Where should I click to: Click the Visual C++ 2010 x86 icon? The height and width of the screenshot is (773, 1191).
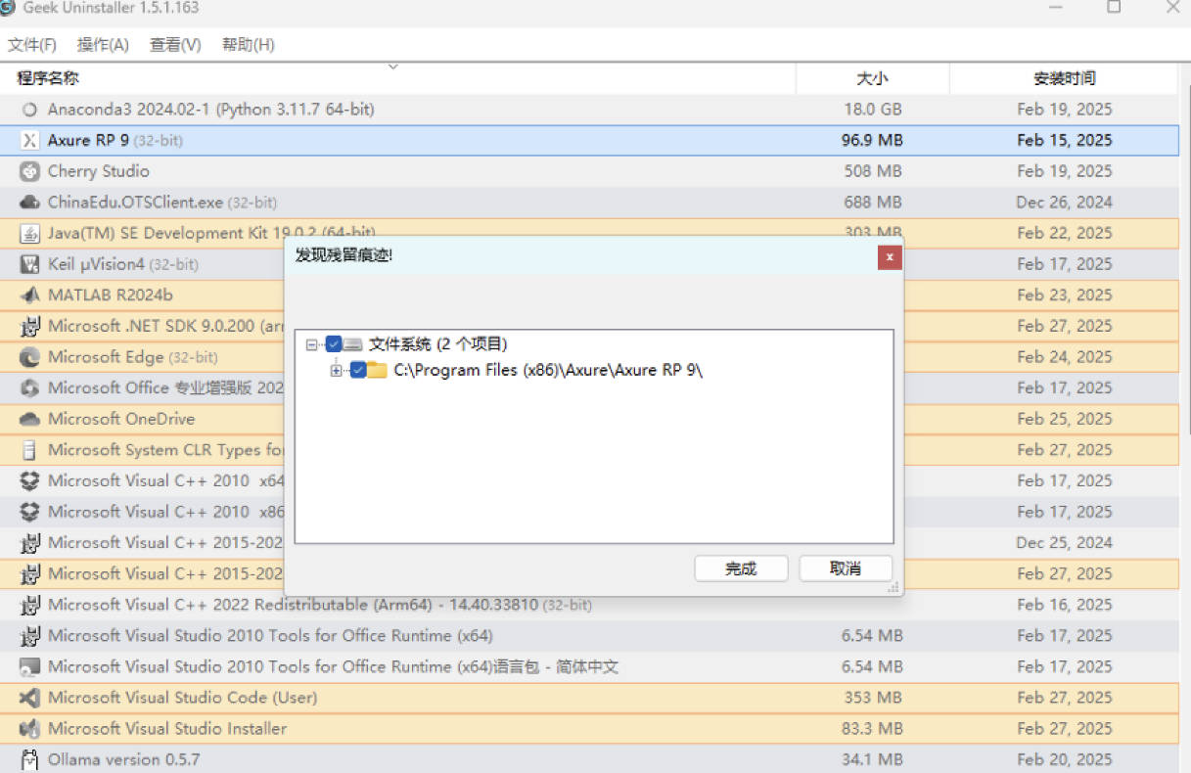click(x=29, y=513)
